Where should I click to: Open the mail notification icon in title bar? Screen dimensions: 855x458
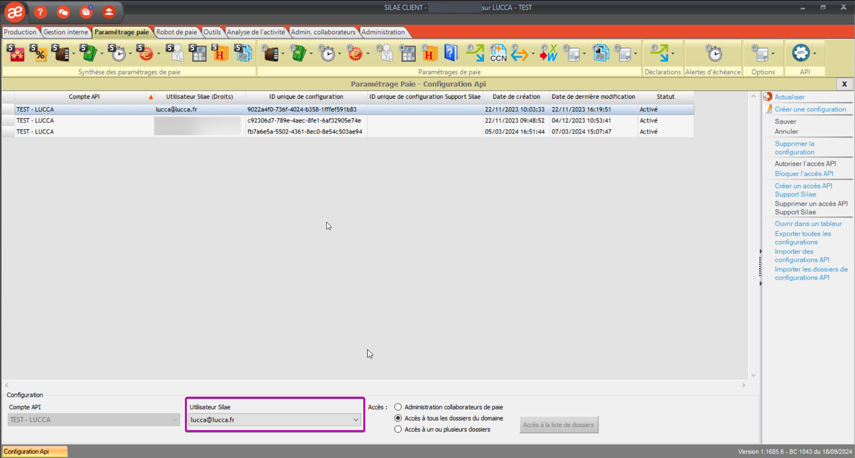(x=86, y=12)
